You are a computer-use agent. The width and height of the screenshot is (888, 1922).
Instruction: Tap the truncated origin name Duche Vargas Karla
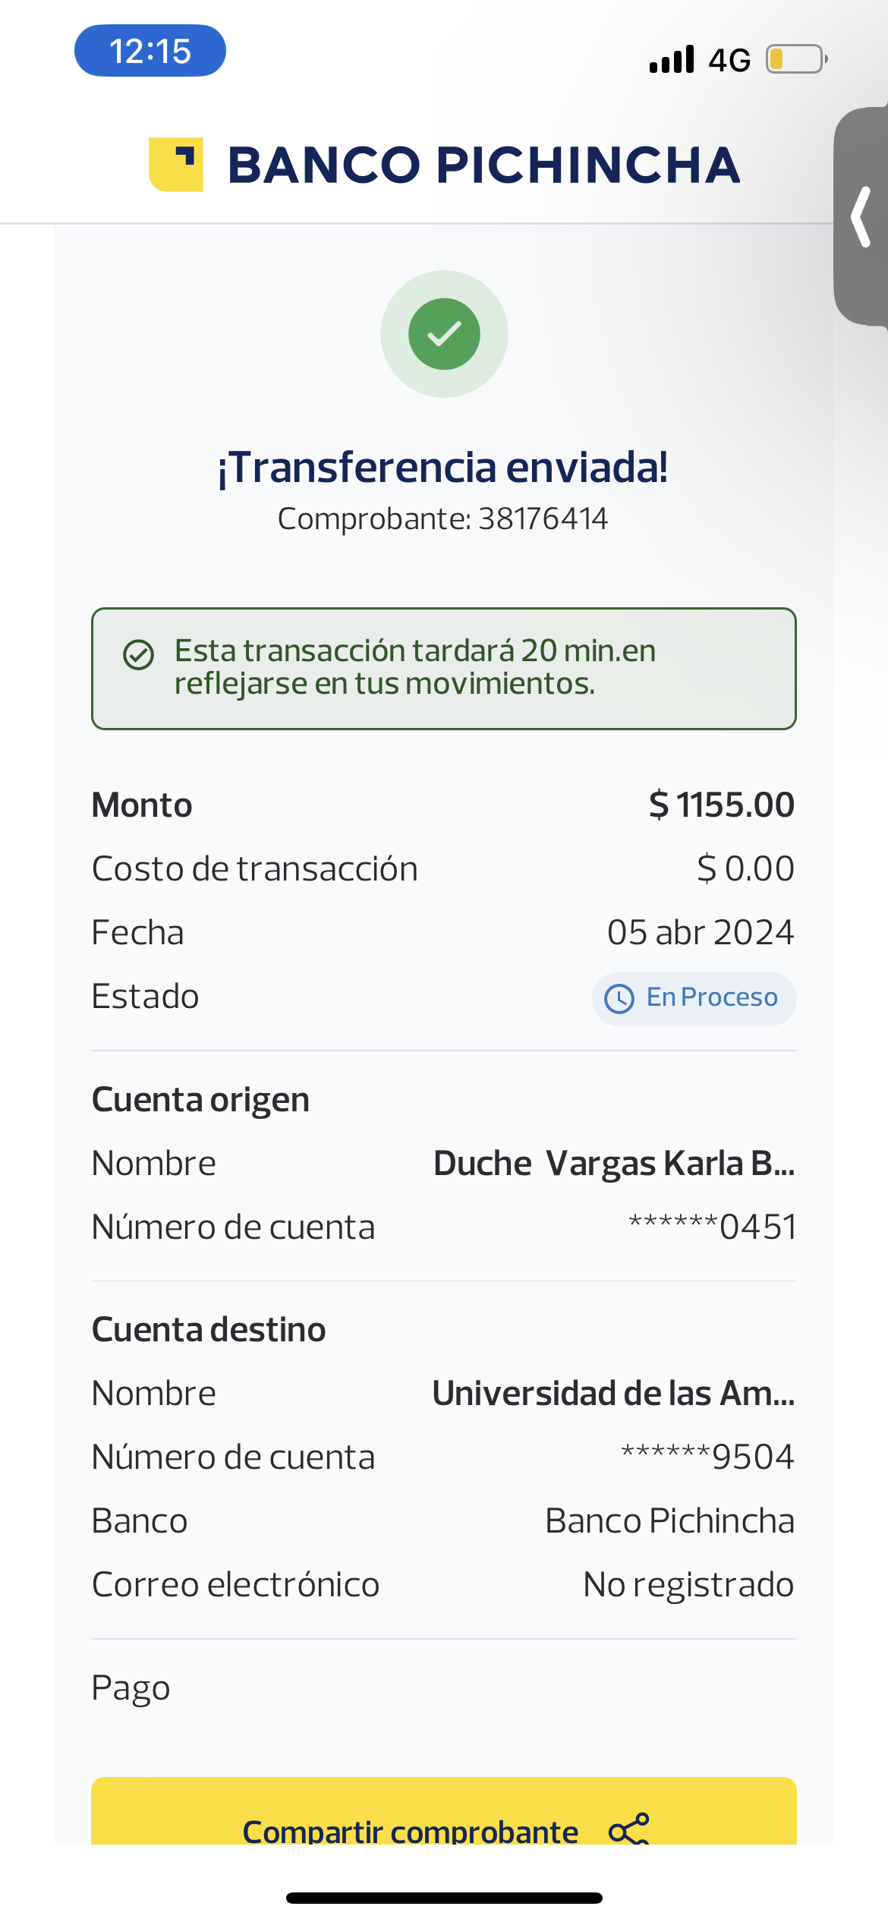(x=613, y=1164)
